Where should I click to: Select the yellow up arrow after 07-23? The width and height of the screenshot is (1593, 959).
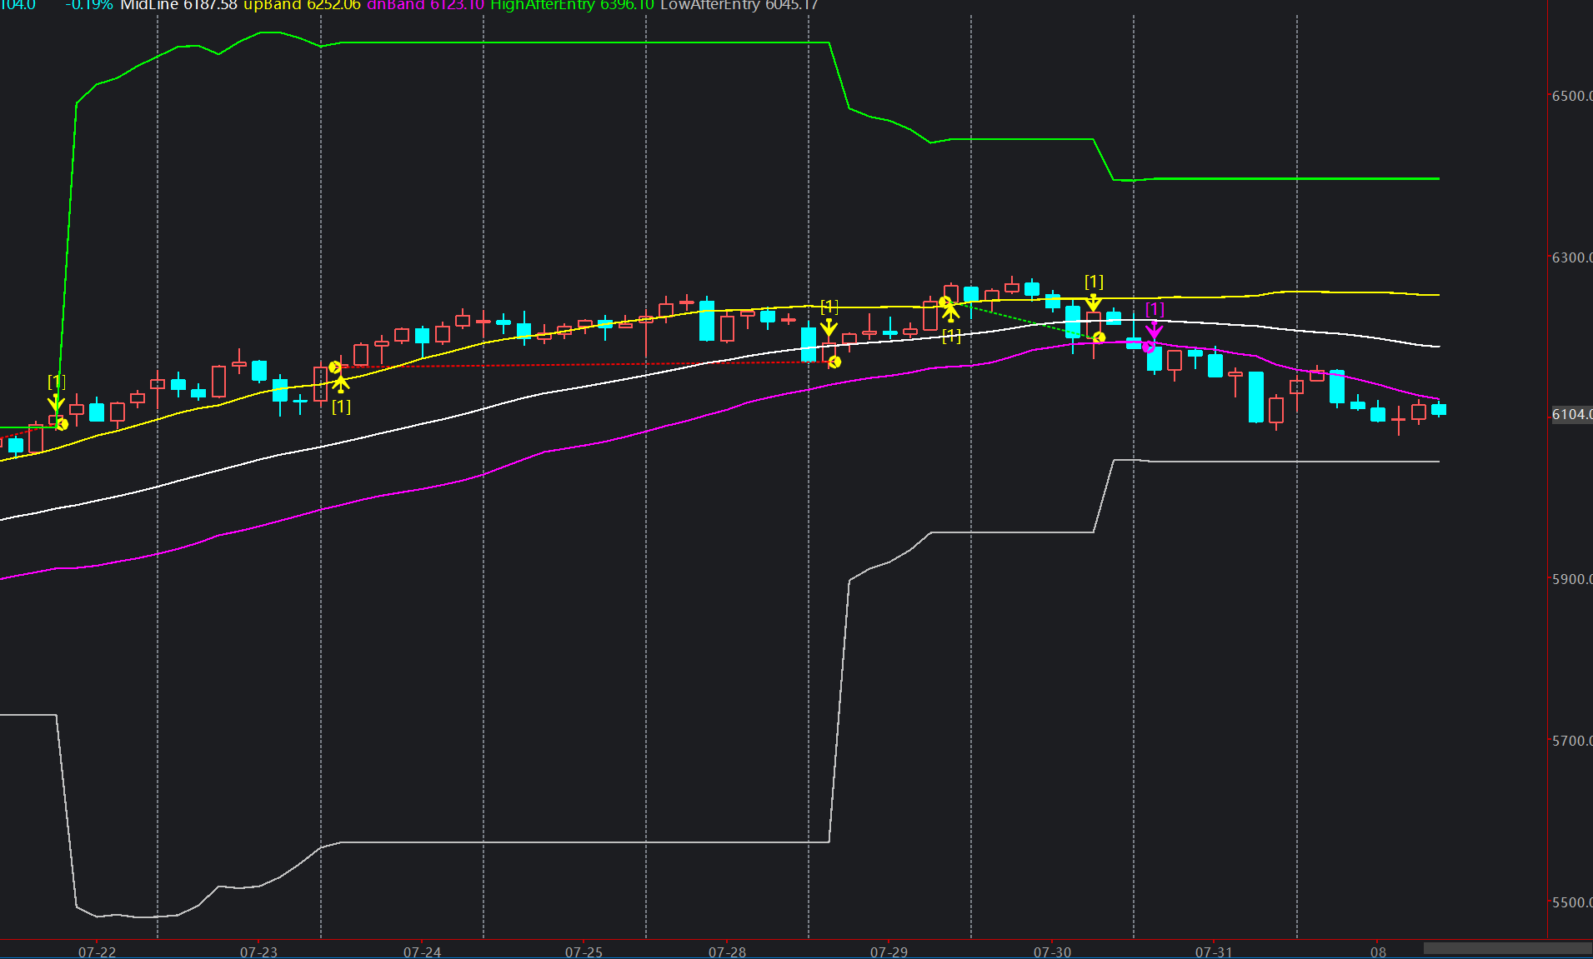(x=341, y=384)
